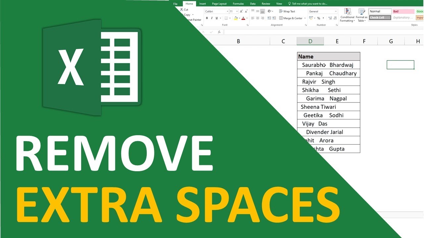
Task: Click the Copy button
Action: [x=187, y=15]
